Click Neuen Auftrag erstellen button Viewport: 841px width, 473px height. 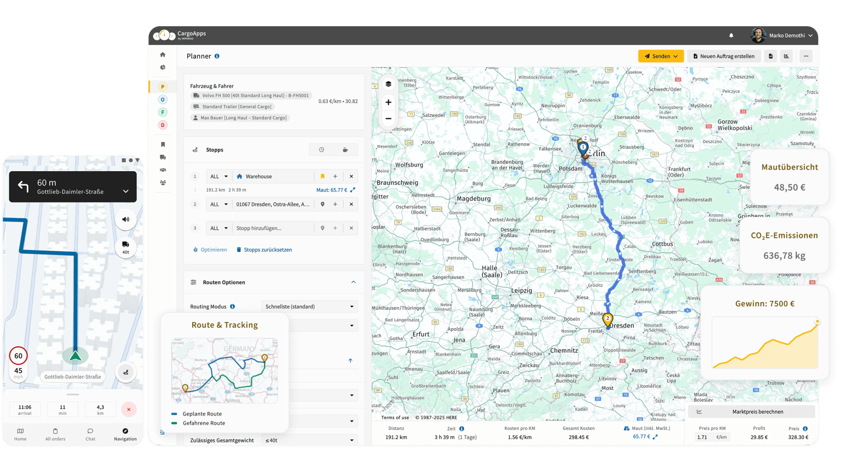(724, 56)
